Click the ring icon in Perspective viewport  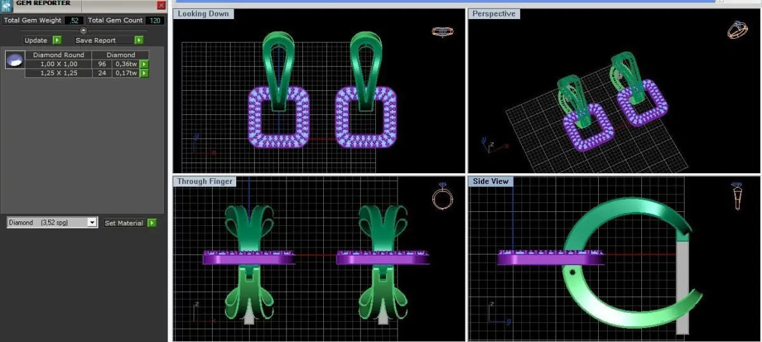pyautogui.click(x=738, y=30)
